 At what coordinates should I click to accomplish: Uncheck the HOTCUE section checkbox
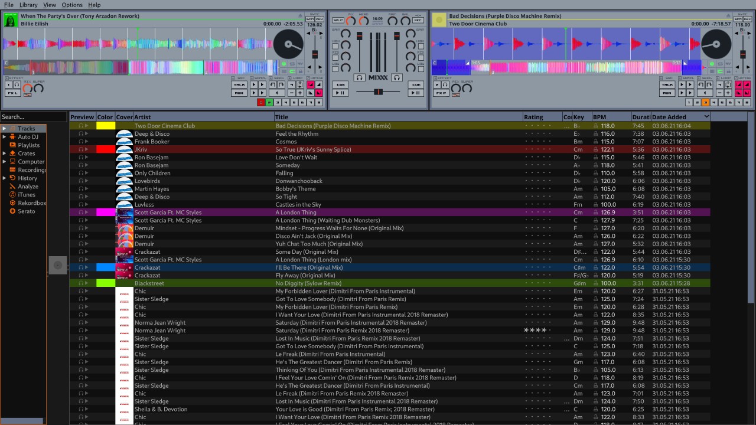click(x=308, y=79)
